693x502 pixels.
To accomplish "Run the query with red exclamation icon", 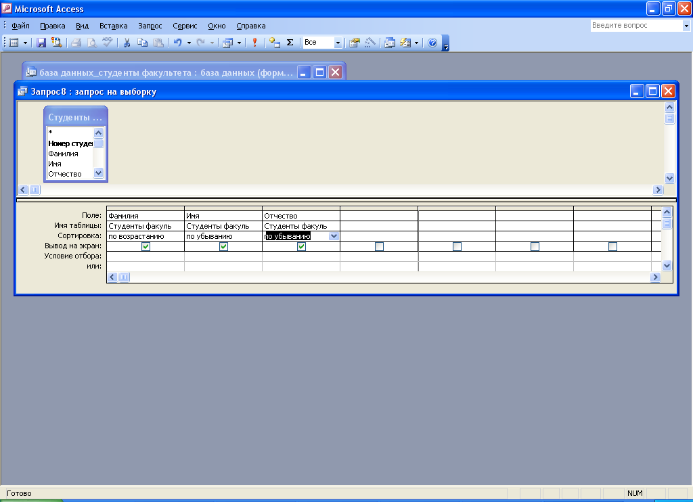I will click(254, 43).
